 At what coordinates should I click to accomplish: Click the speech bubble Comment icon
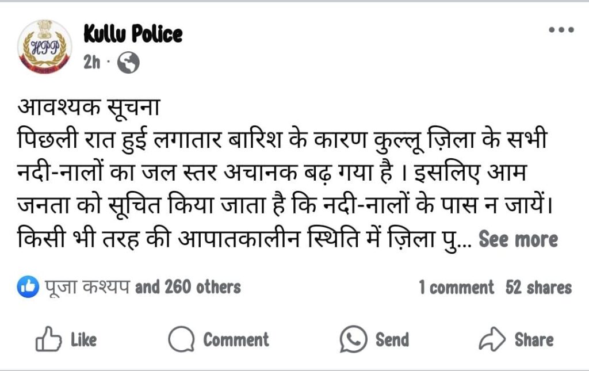pyautogui.click(x=181, y=339)
